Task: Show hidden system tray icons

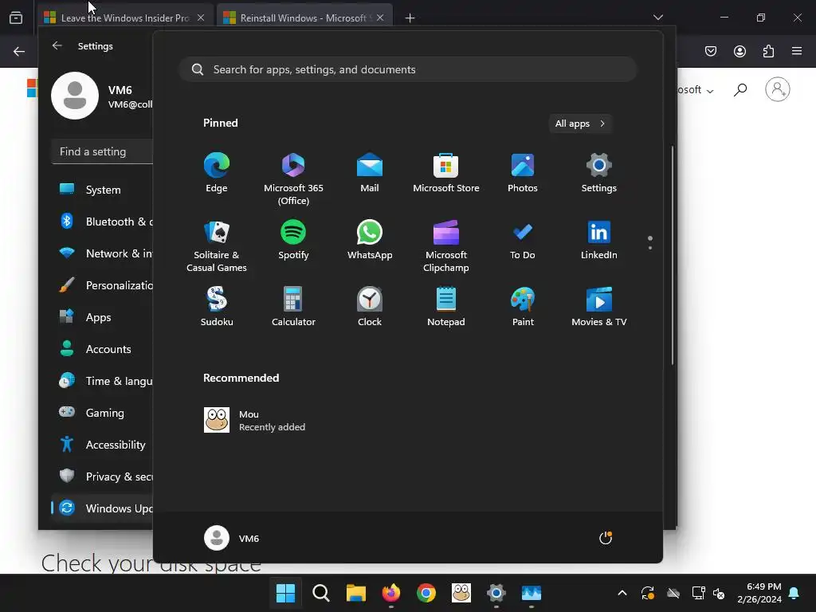Action: tap(622, 593)
